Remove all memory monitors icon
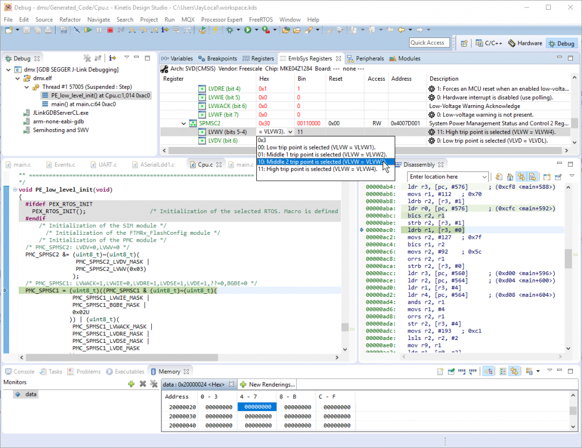Screen dimensions: 582x448 (x=153, y=384)
